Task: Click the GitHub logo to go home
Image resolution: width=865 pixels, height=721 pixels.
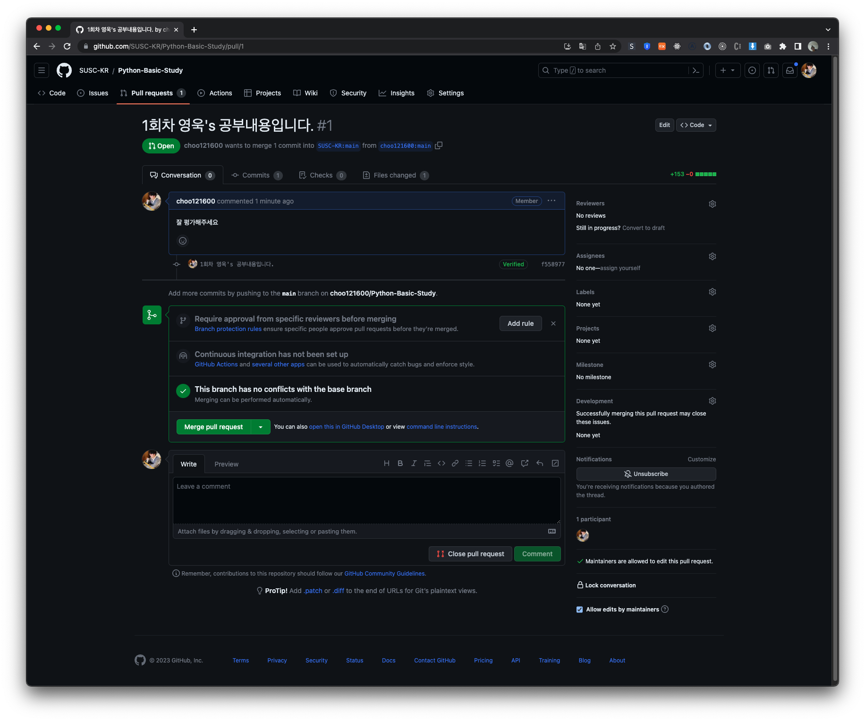Action: coord(64,70)
